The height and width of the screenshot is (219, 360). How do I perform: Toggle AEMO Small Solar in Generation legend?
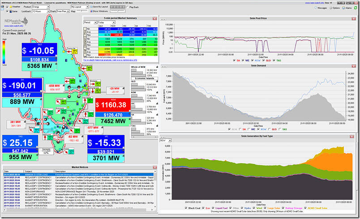[305, 208]
